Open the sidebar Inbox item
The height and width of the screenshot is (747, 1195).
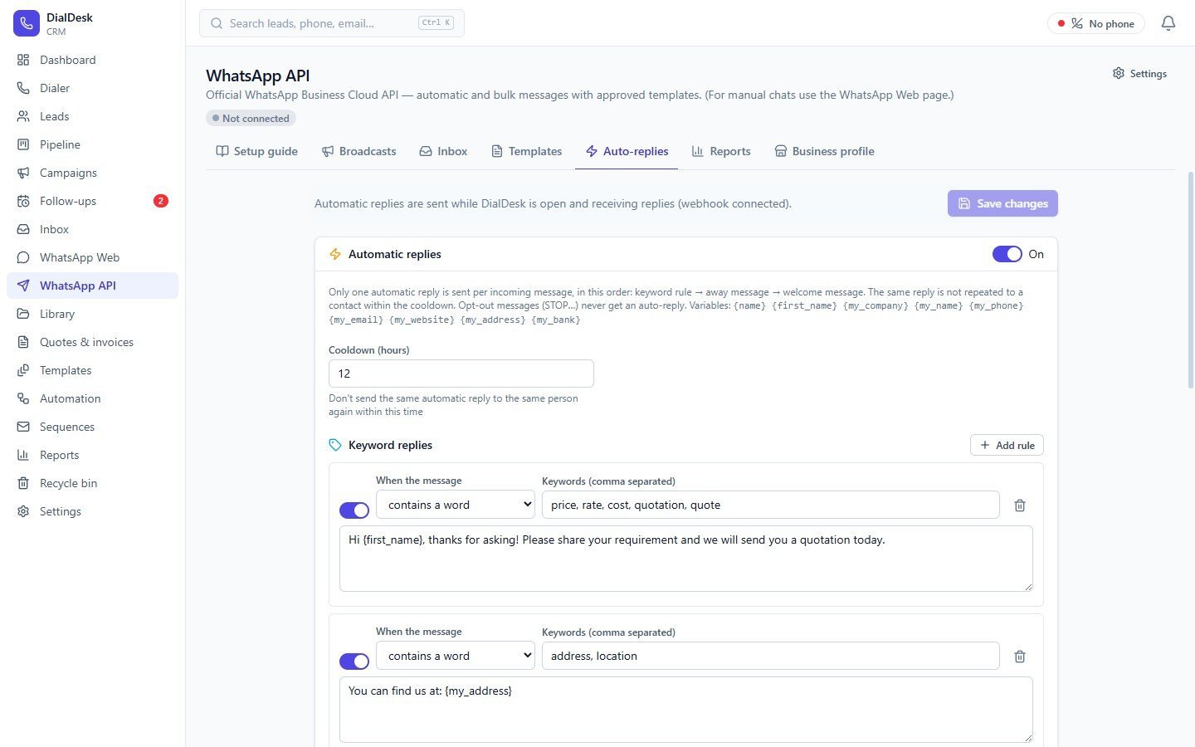click(x=92, y=229)
